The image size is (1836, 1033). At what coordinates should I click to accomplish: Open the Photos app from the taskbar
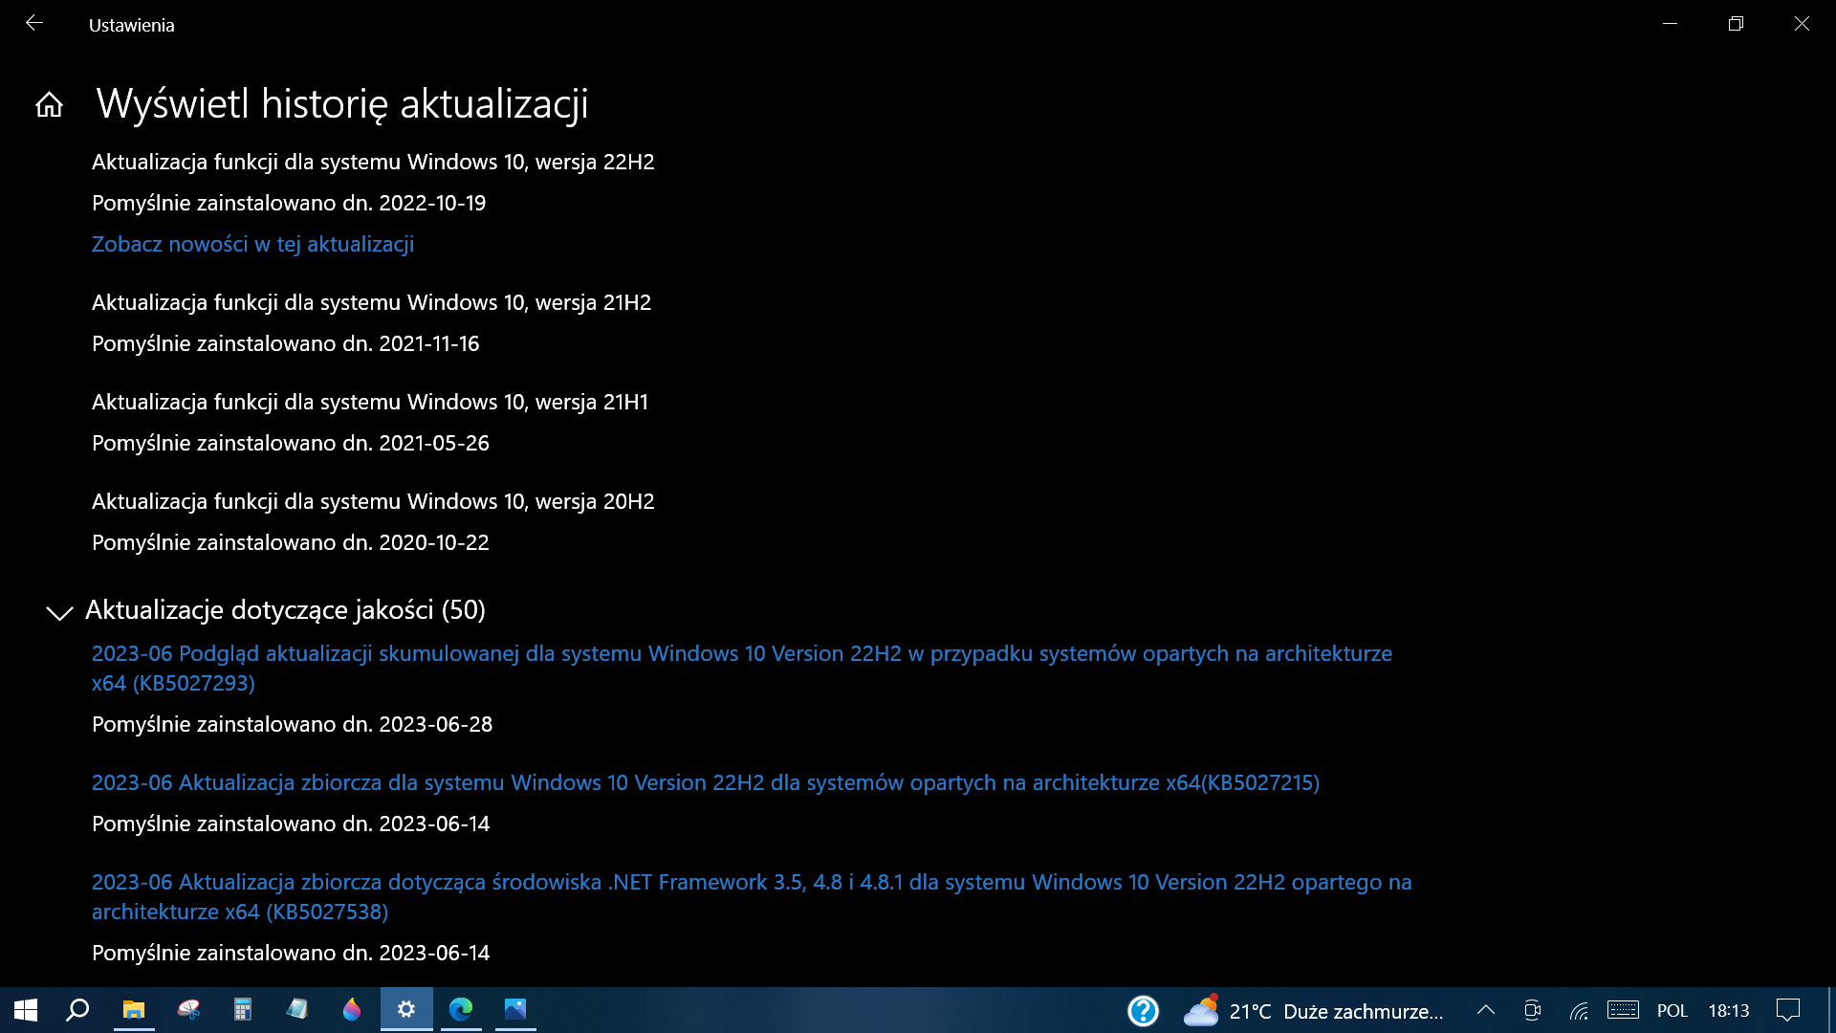pyautogui.click(x=515, y=1011)
